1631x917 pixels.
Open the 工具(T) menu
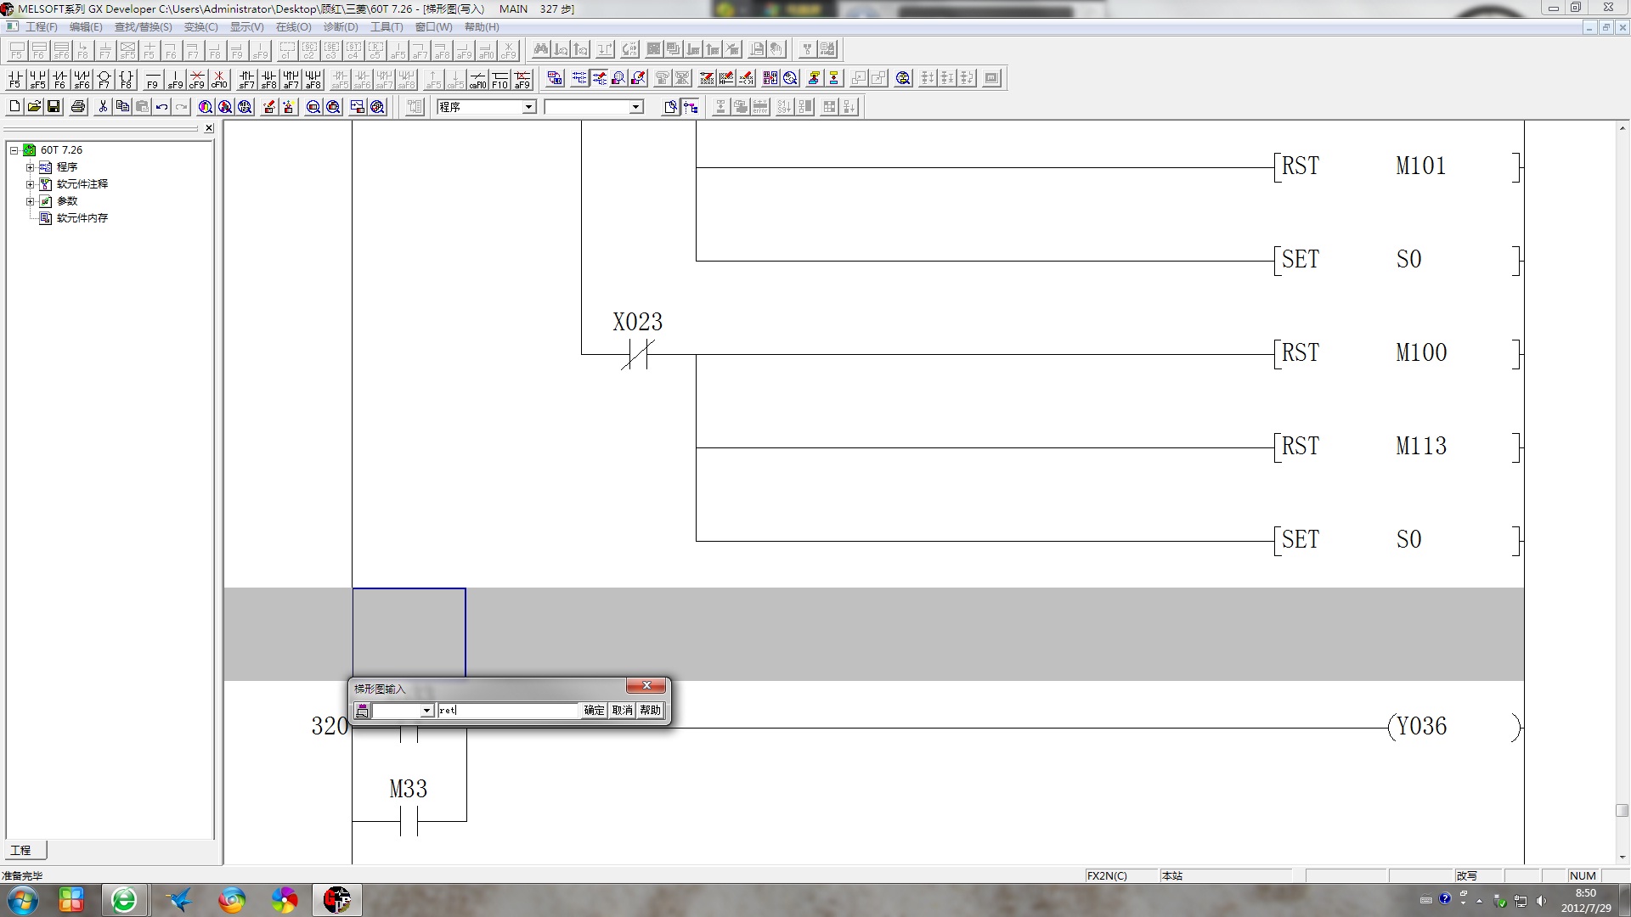[x=387, y=27]
